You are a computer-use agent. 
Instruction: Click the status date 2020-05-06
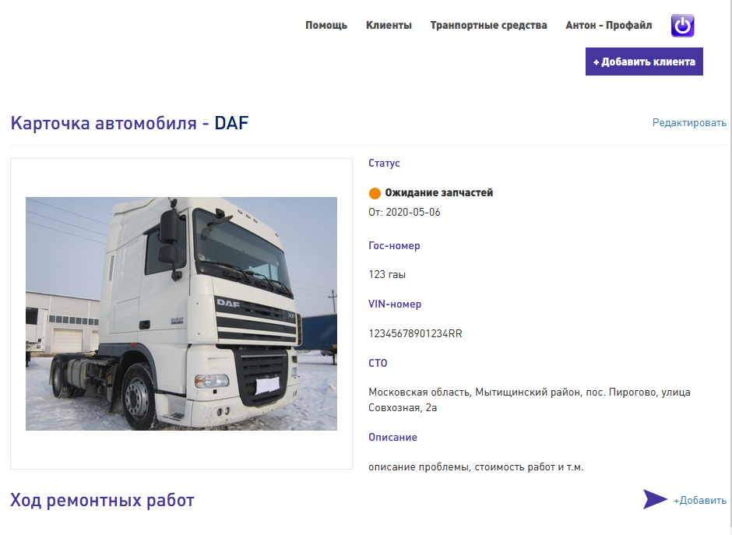click(x=414, y=213)
